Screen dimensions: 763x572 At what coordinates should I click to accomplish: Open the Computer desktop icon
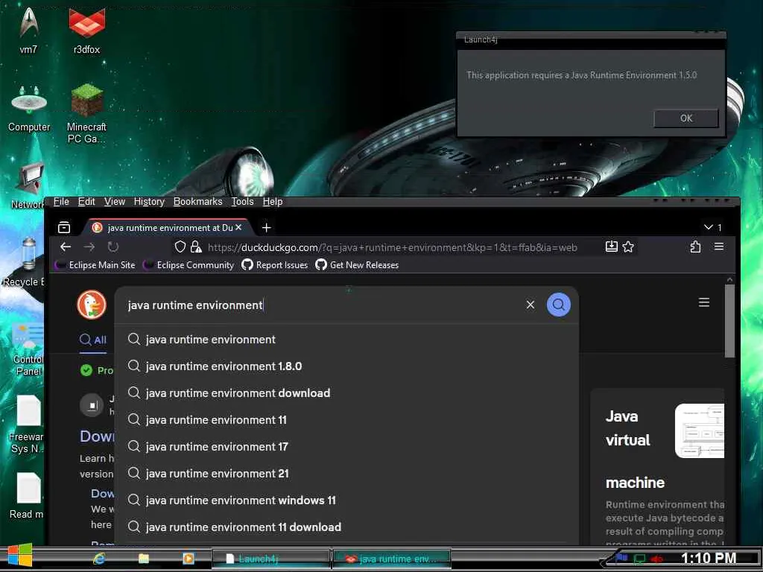[29, 109]
